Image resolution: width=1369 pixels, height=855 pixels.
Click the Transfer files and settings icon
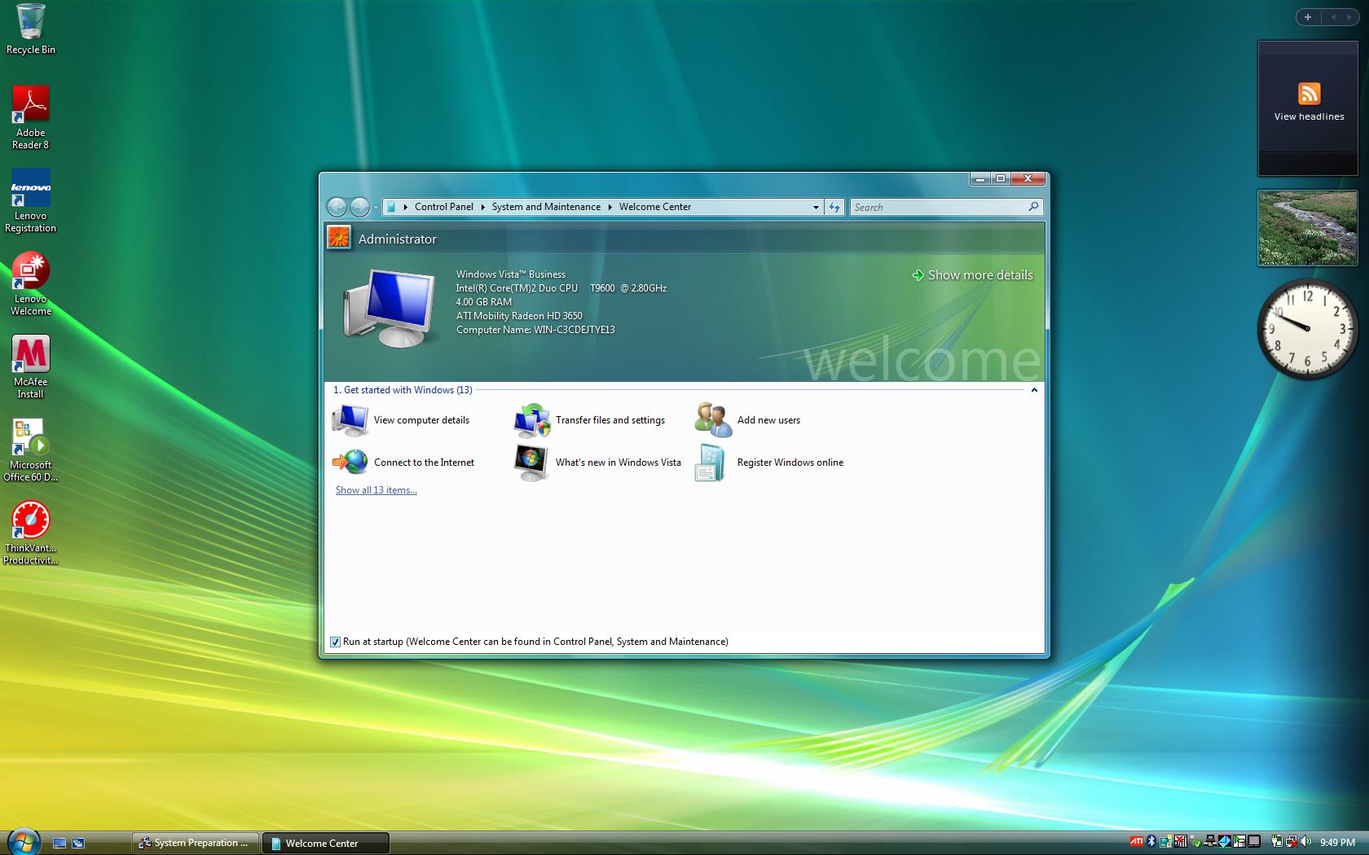click(x=532, y=420)
